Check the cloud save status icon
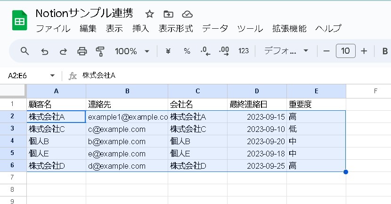 click(187, 14)
